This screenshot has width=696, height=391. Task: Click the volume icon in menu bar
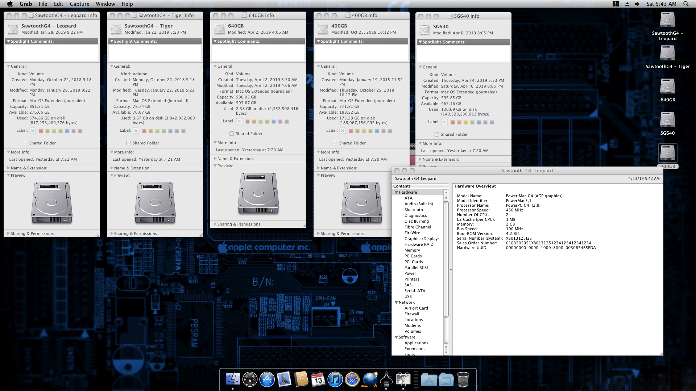click(637, 4)
